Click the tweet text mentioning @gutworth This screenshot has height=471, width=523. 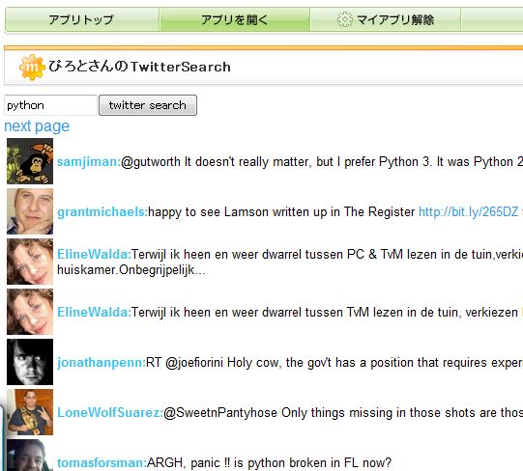click(322, 162)
